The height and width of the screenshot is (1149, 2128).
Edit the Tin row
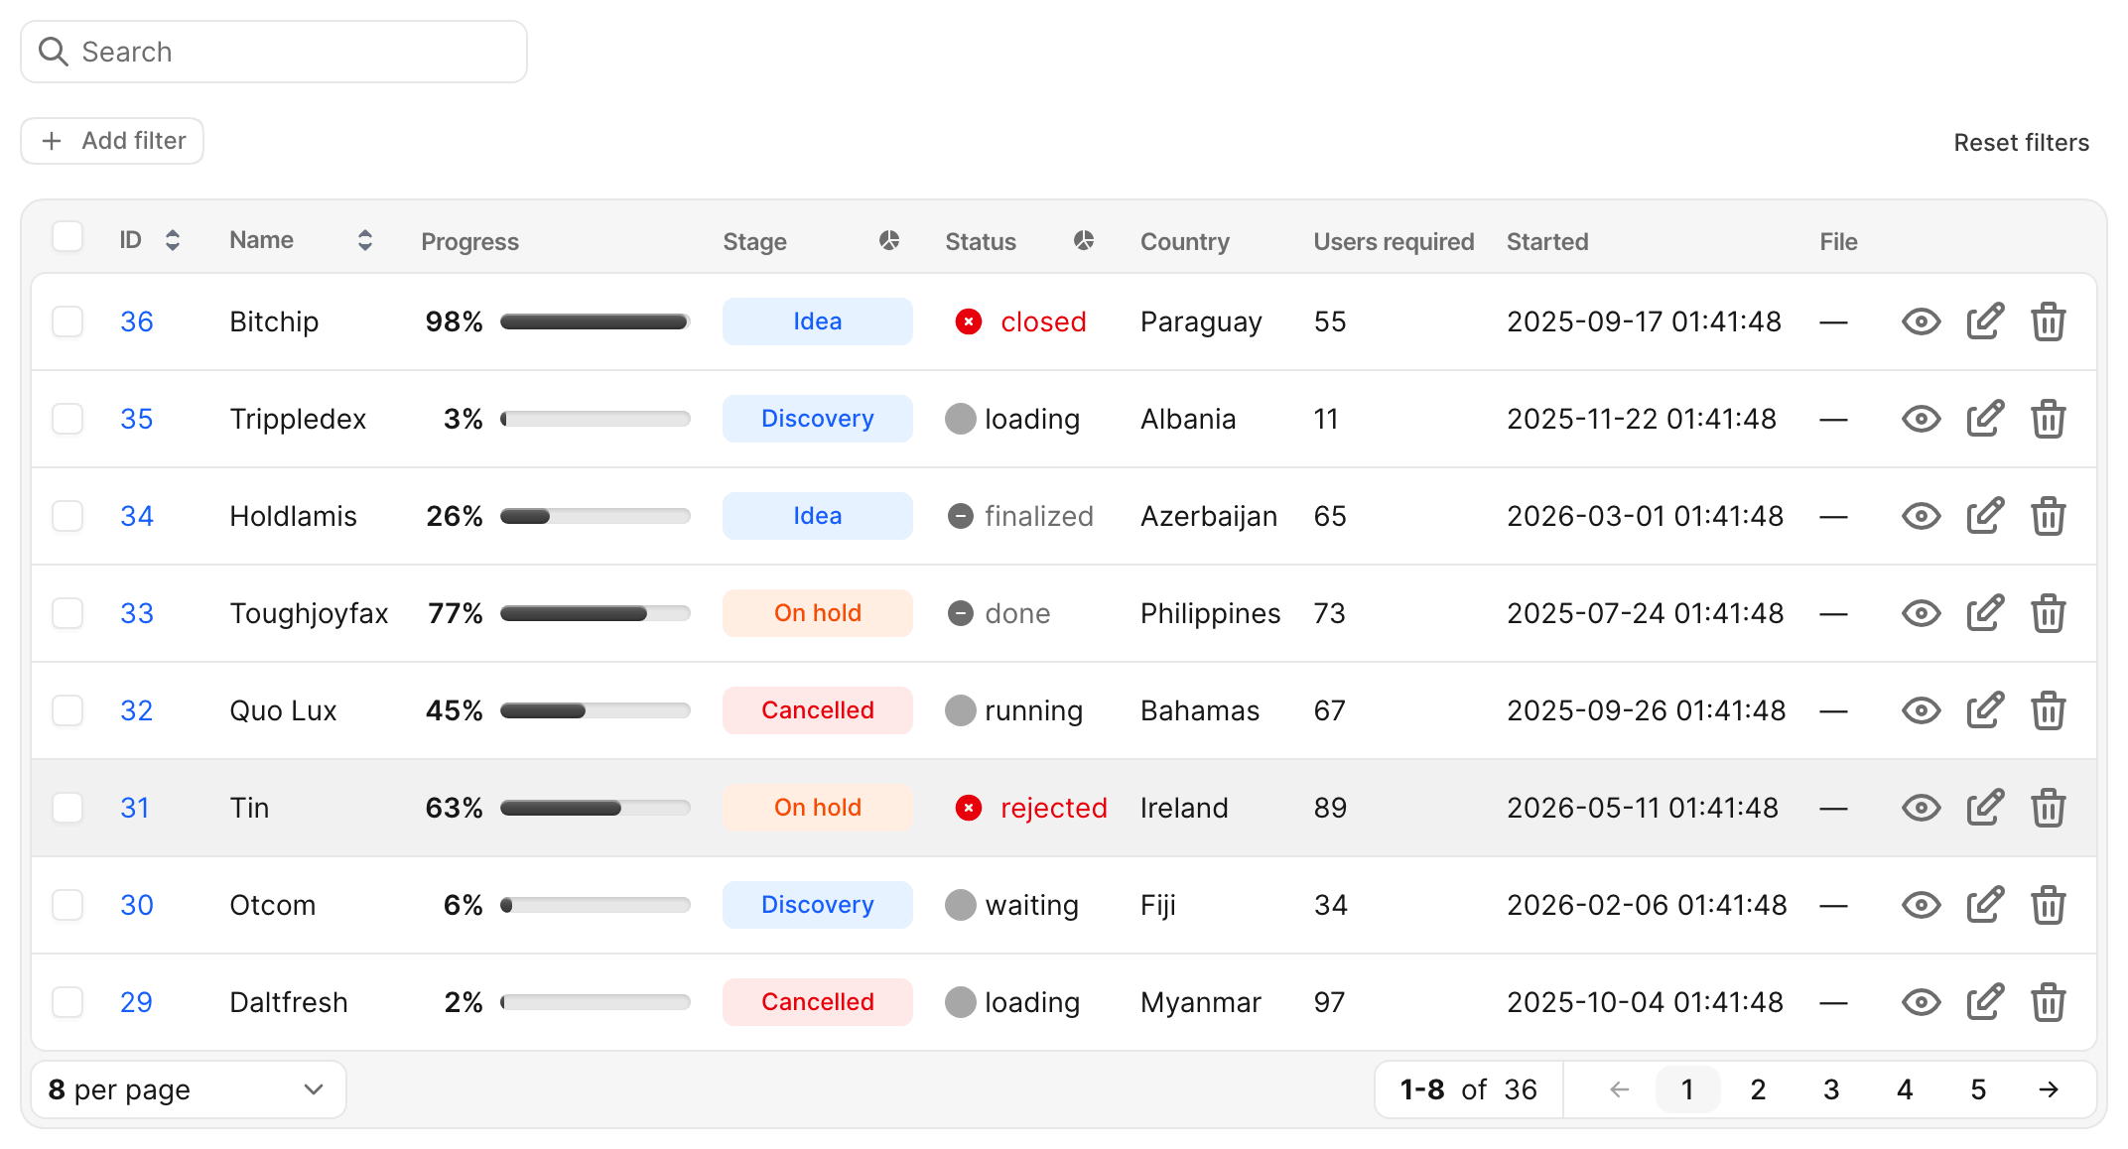pos(1985,808)
